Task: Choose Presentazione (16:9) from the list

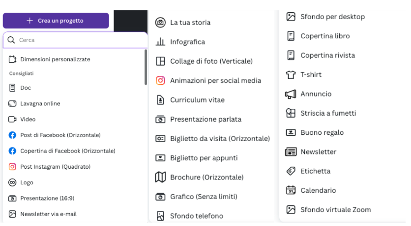Action: click(x=47, y=199)
